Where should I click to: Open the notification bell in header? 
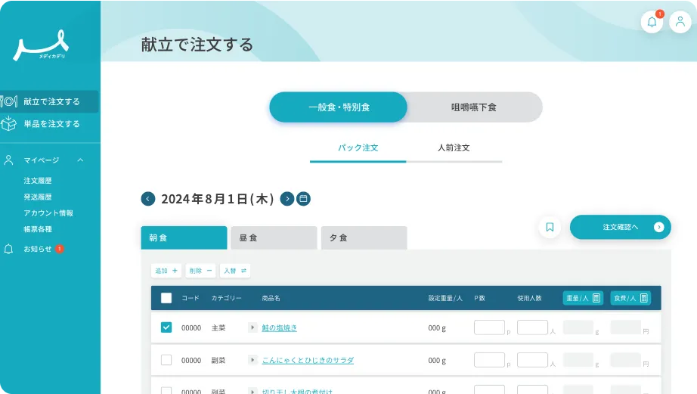pyautogui.click(x=652, y=22)
